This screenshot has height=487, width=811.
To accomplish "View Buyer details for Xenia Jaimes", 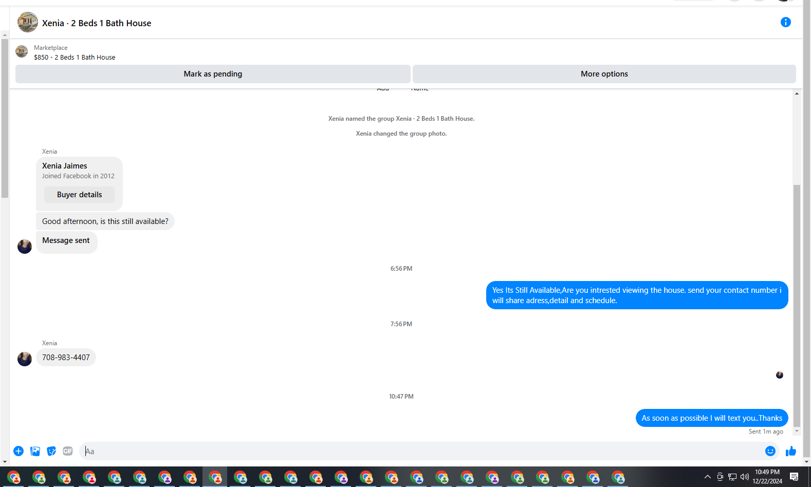I will point(79,195).
